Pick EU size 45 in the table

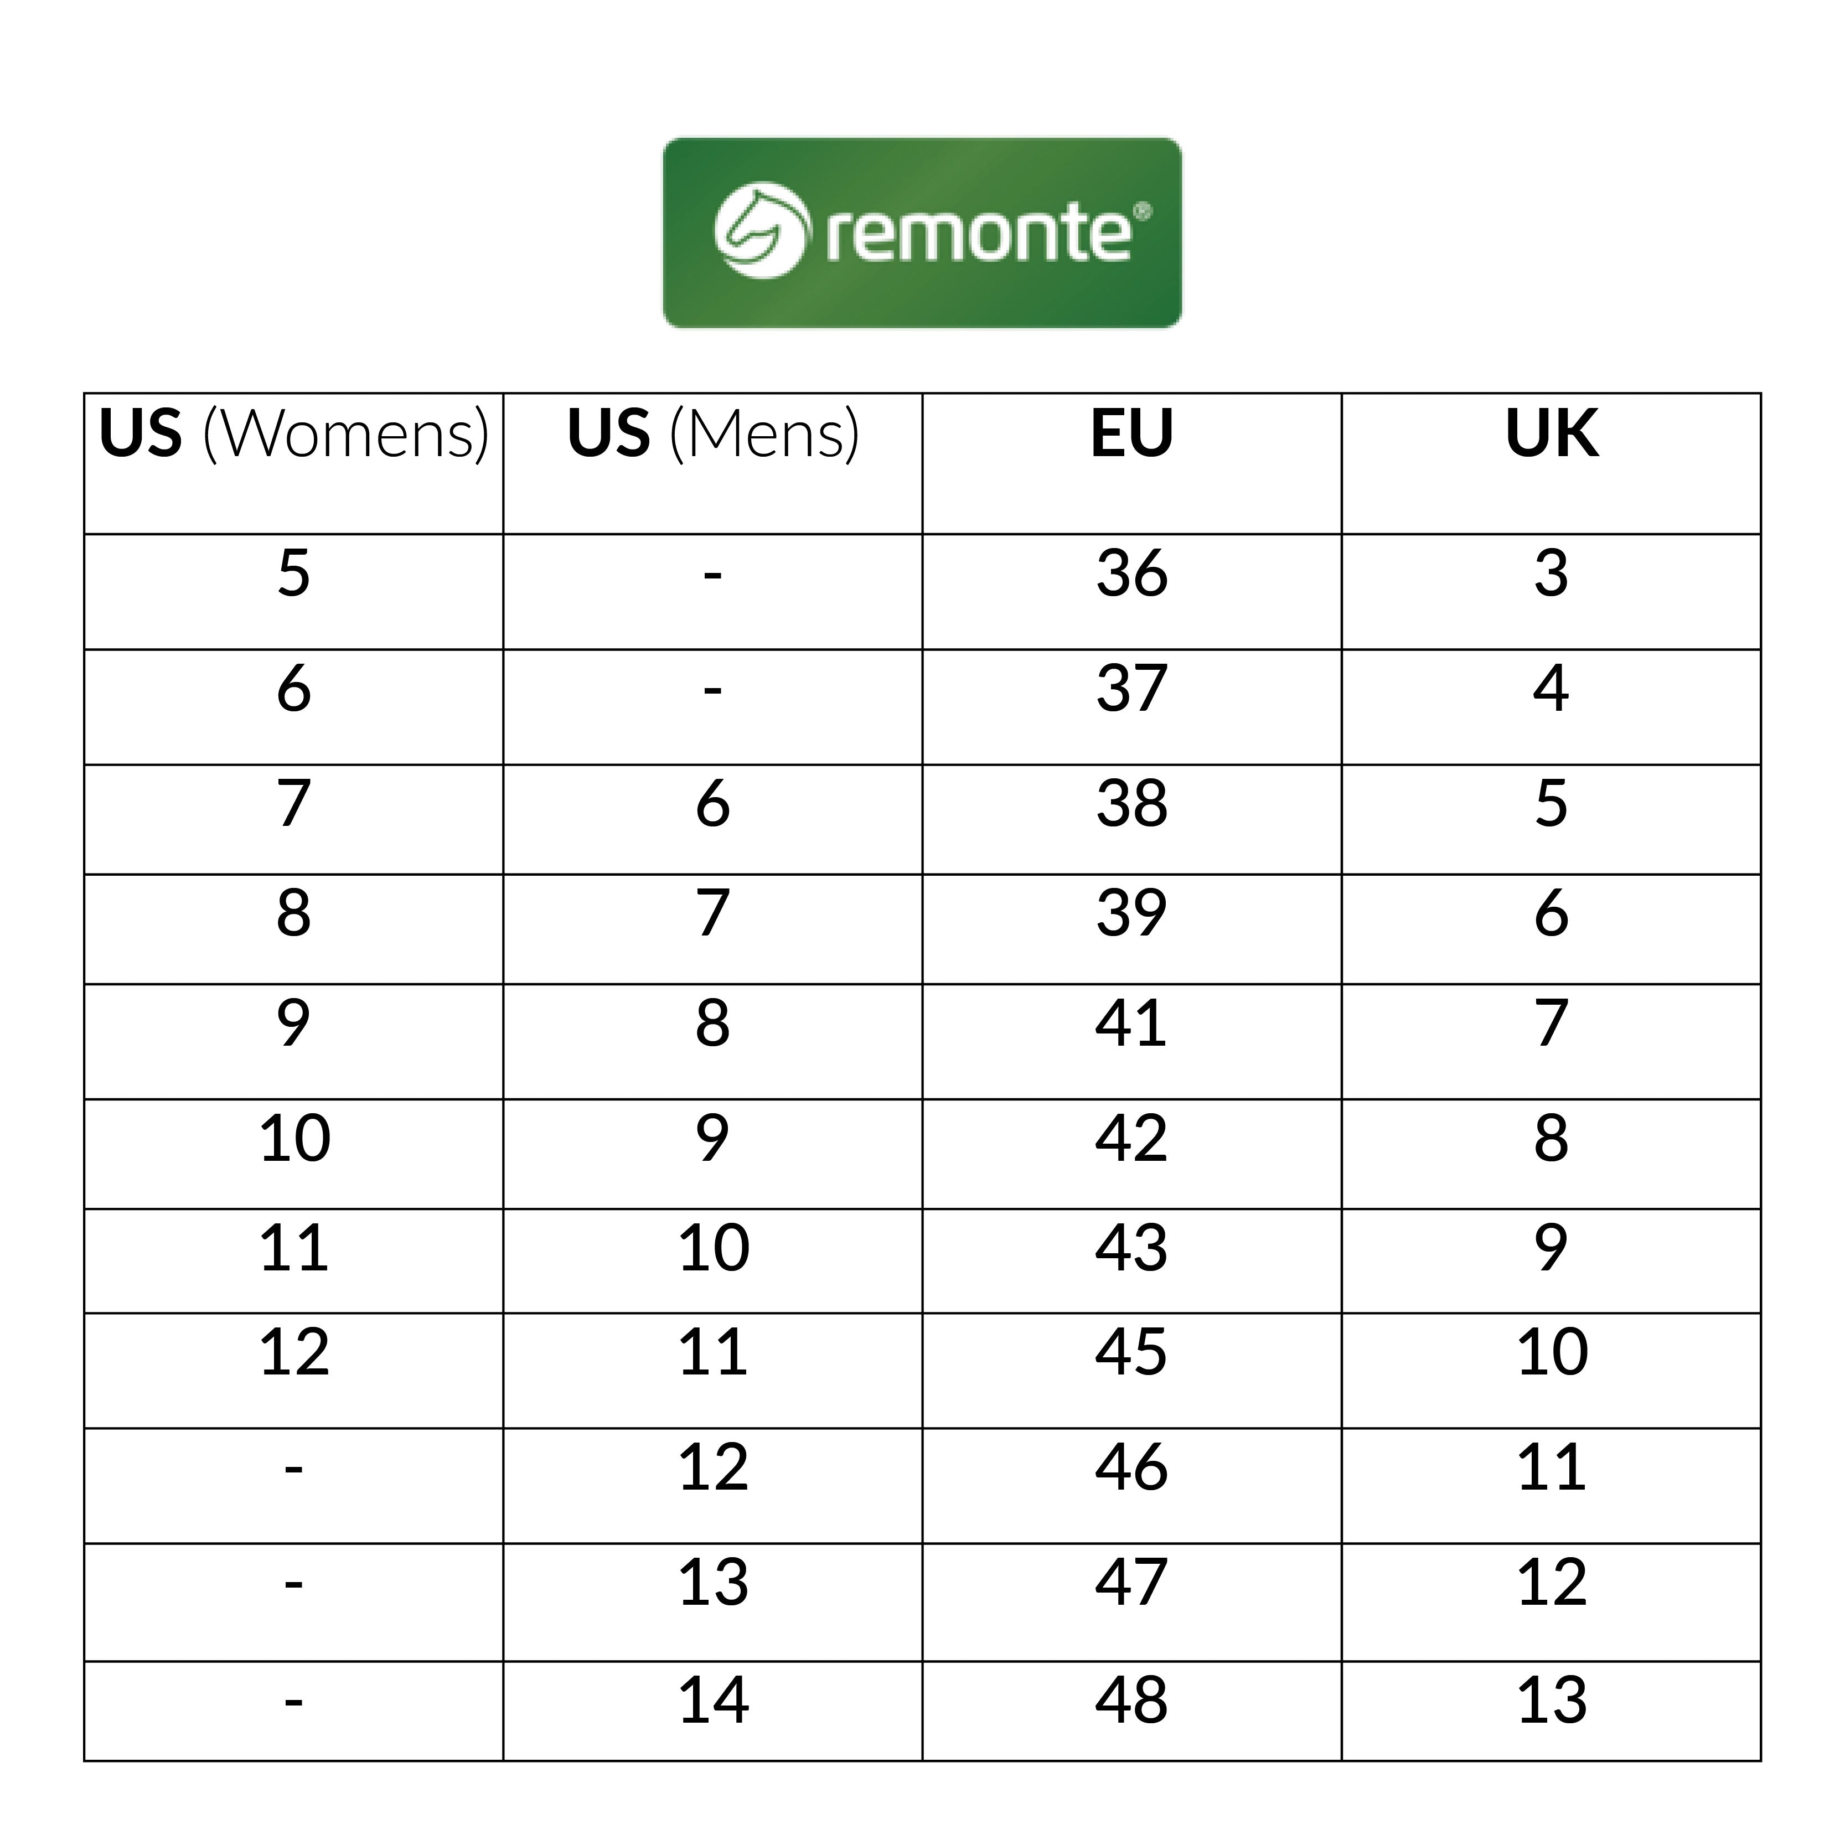pyautogui.click(x=1131, y=1352)
